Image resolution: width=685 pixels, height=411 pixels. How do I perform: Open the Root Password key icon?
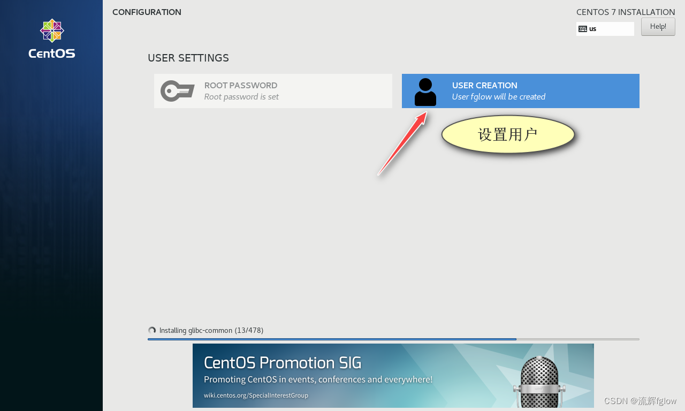point(177,91)
